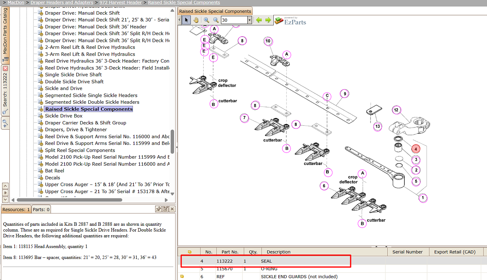Open Bat Reel tree item
Image resolution: width=487 pixels, height=280 pixels.
(x=55, y=171)
